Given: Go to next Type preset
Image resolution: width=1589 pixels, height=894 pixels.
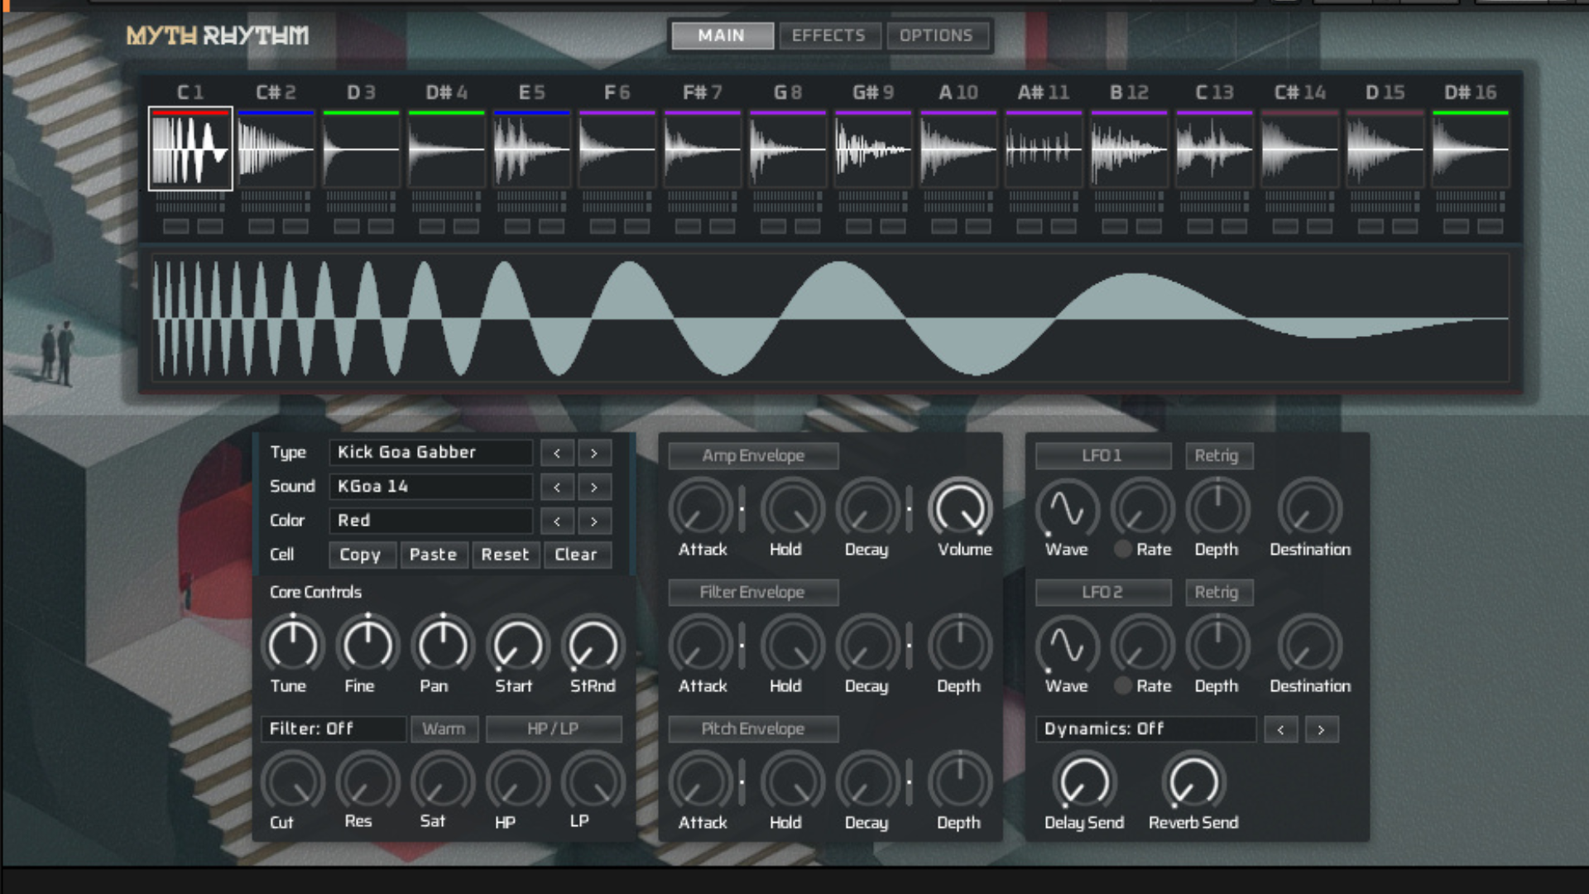Looking at the screenshot, I should [x=594, y=453].
